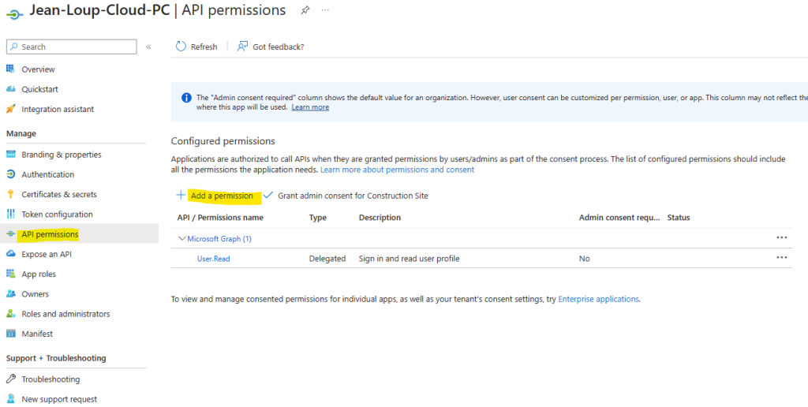Click the plus icon for Add a permission
Screen dimensions: 808x407
pyautogui.click(x=181, y=196)
